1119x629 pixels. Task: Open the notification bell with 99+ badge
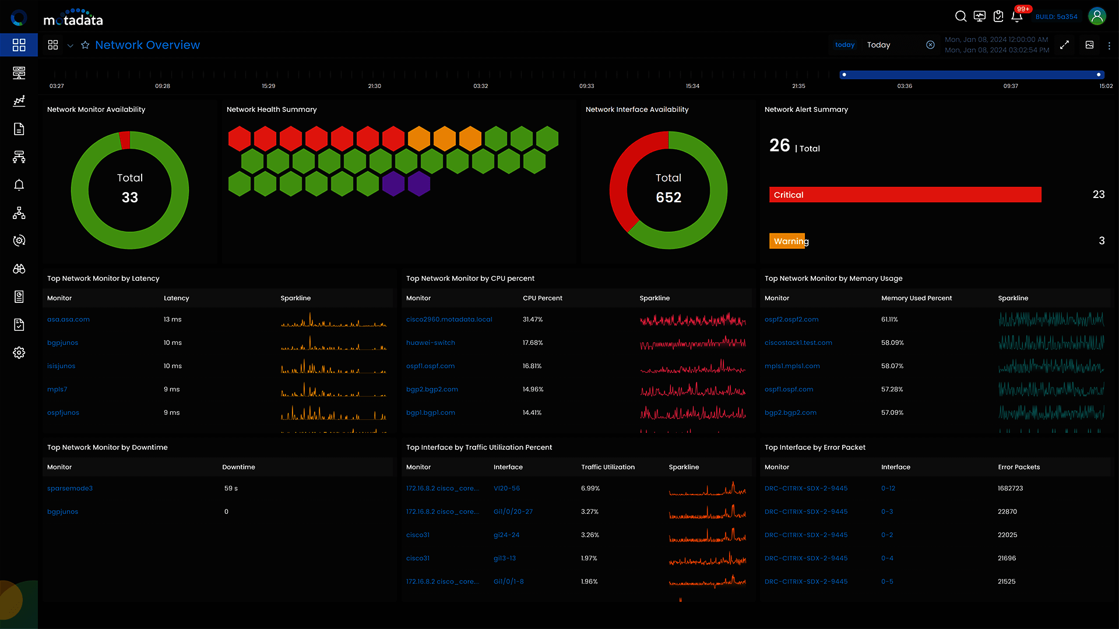[x=1017, y=16]
